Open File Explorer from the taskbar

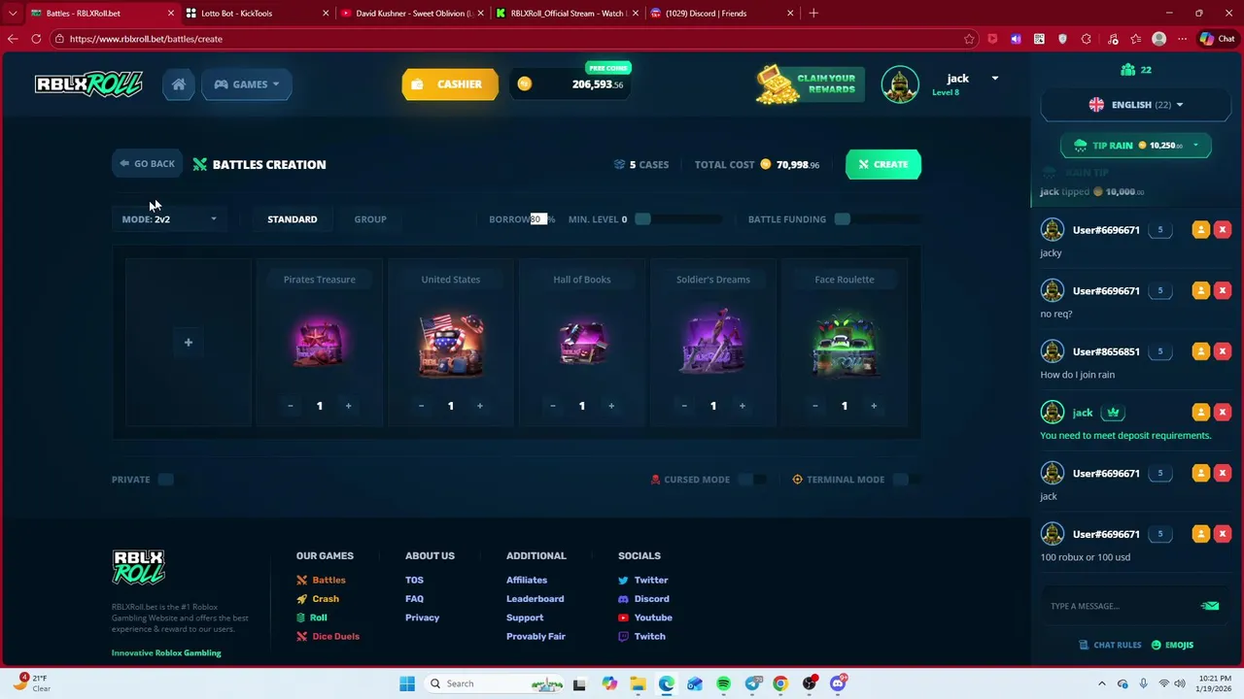(x=638, y=683)
